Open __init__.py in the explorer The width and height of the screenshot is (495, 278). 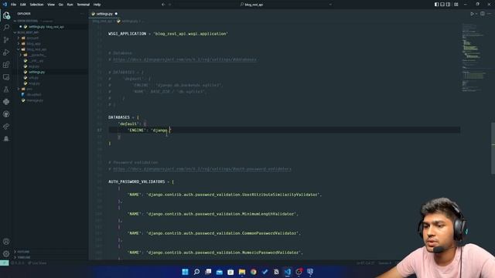(x=36, y=61)
